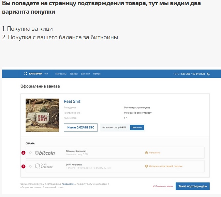Screen dimensions: 221x197
Task: Click the blue Пополнить button
Action: tap(137, 128)
